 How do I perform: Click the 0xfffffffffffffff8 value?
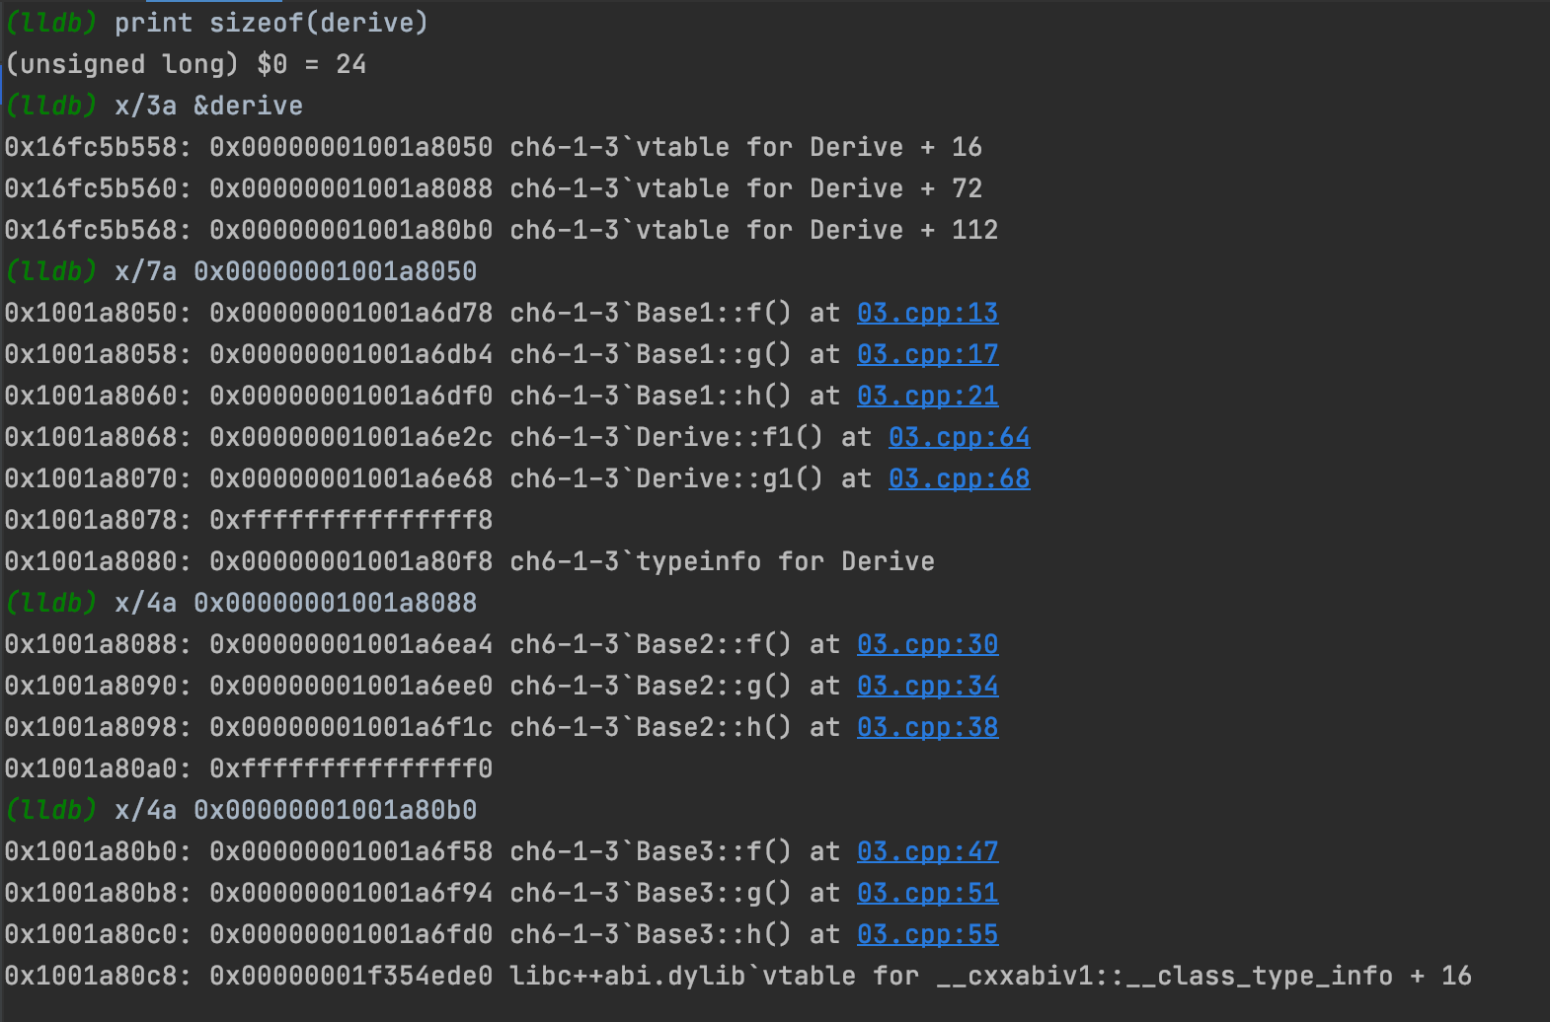[350, 520]
